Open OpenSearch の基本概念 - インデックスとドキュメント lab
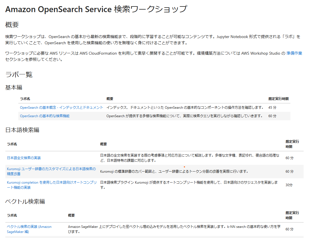336x238 pixels. tap(61, 108)
